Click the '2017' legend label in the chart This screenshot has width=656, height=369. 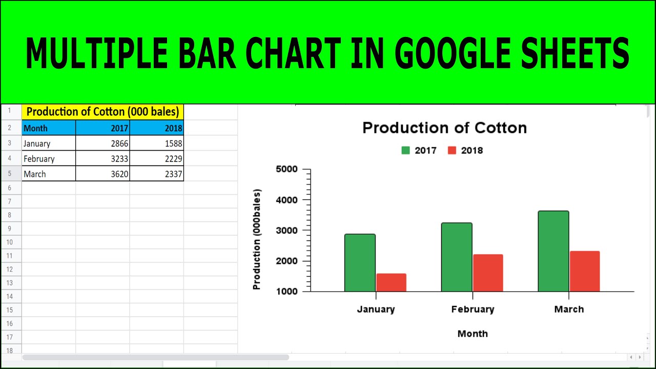pyautogui.click(x=425, y=151)
